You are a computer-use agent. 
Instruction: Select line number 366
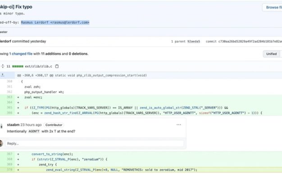point(9,113)
